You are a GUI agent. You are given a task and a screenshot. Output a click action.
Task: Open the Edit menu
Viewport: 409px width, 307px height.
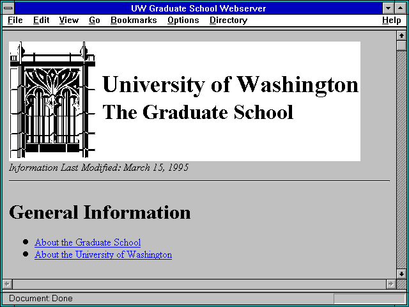tap(41, 20)
